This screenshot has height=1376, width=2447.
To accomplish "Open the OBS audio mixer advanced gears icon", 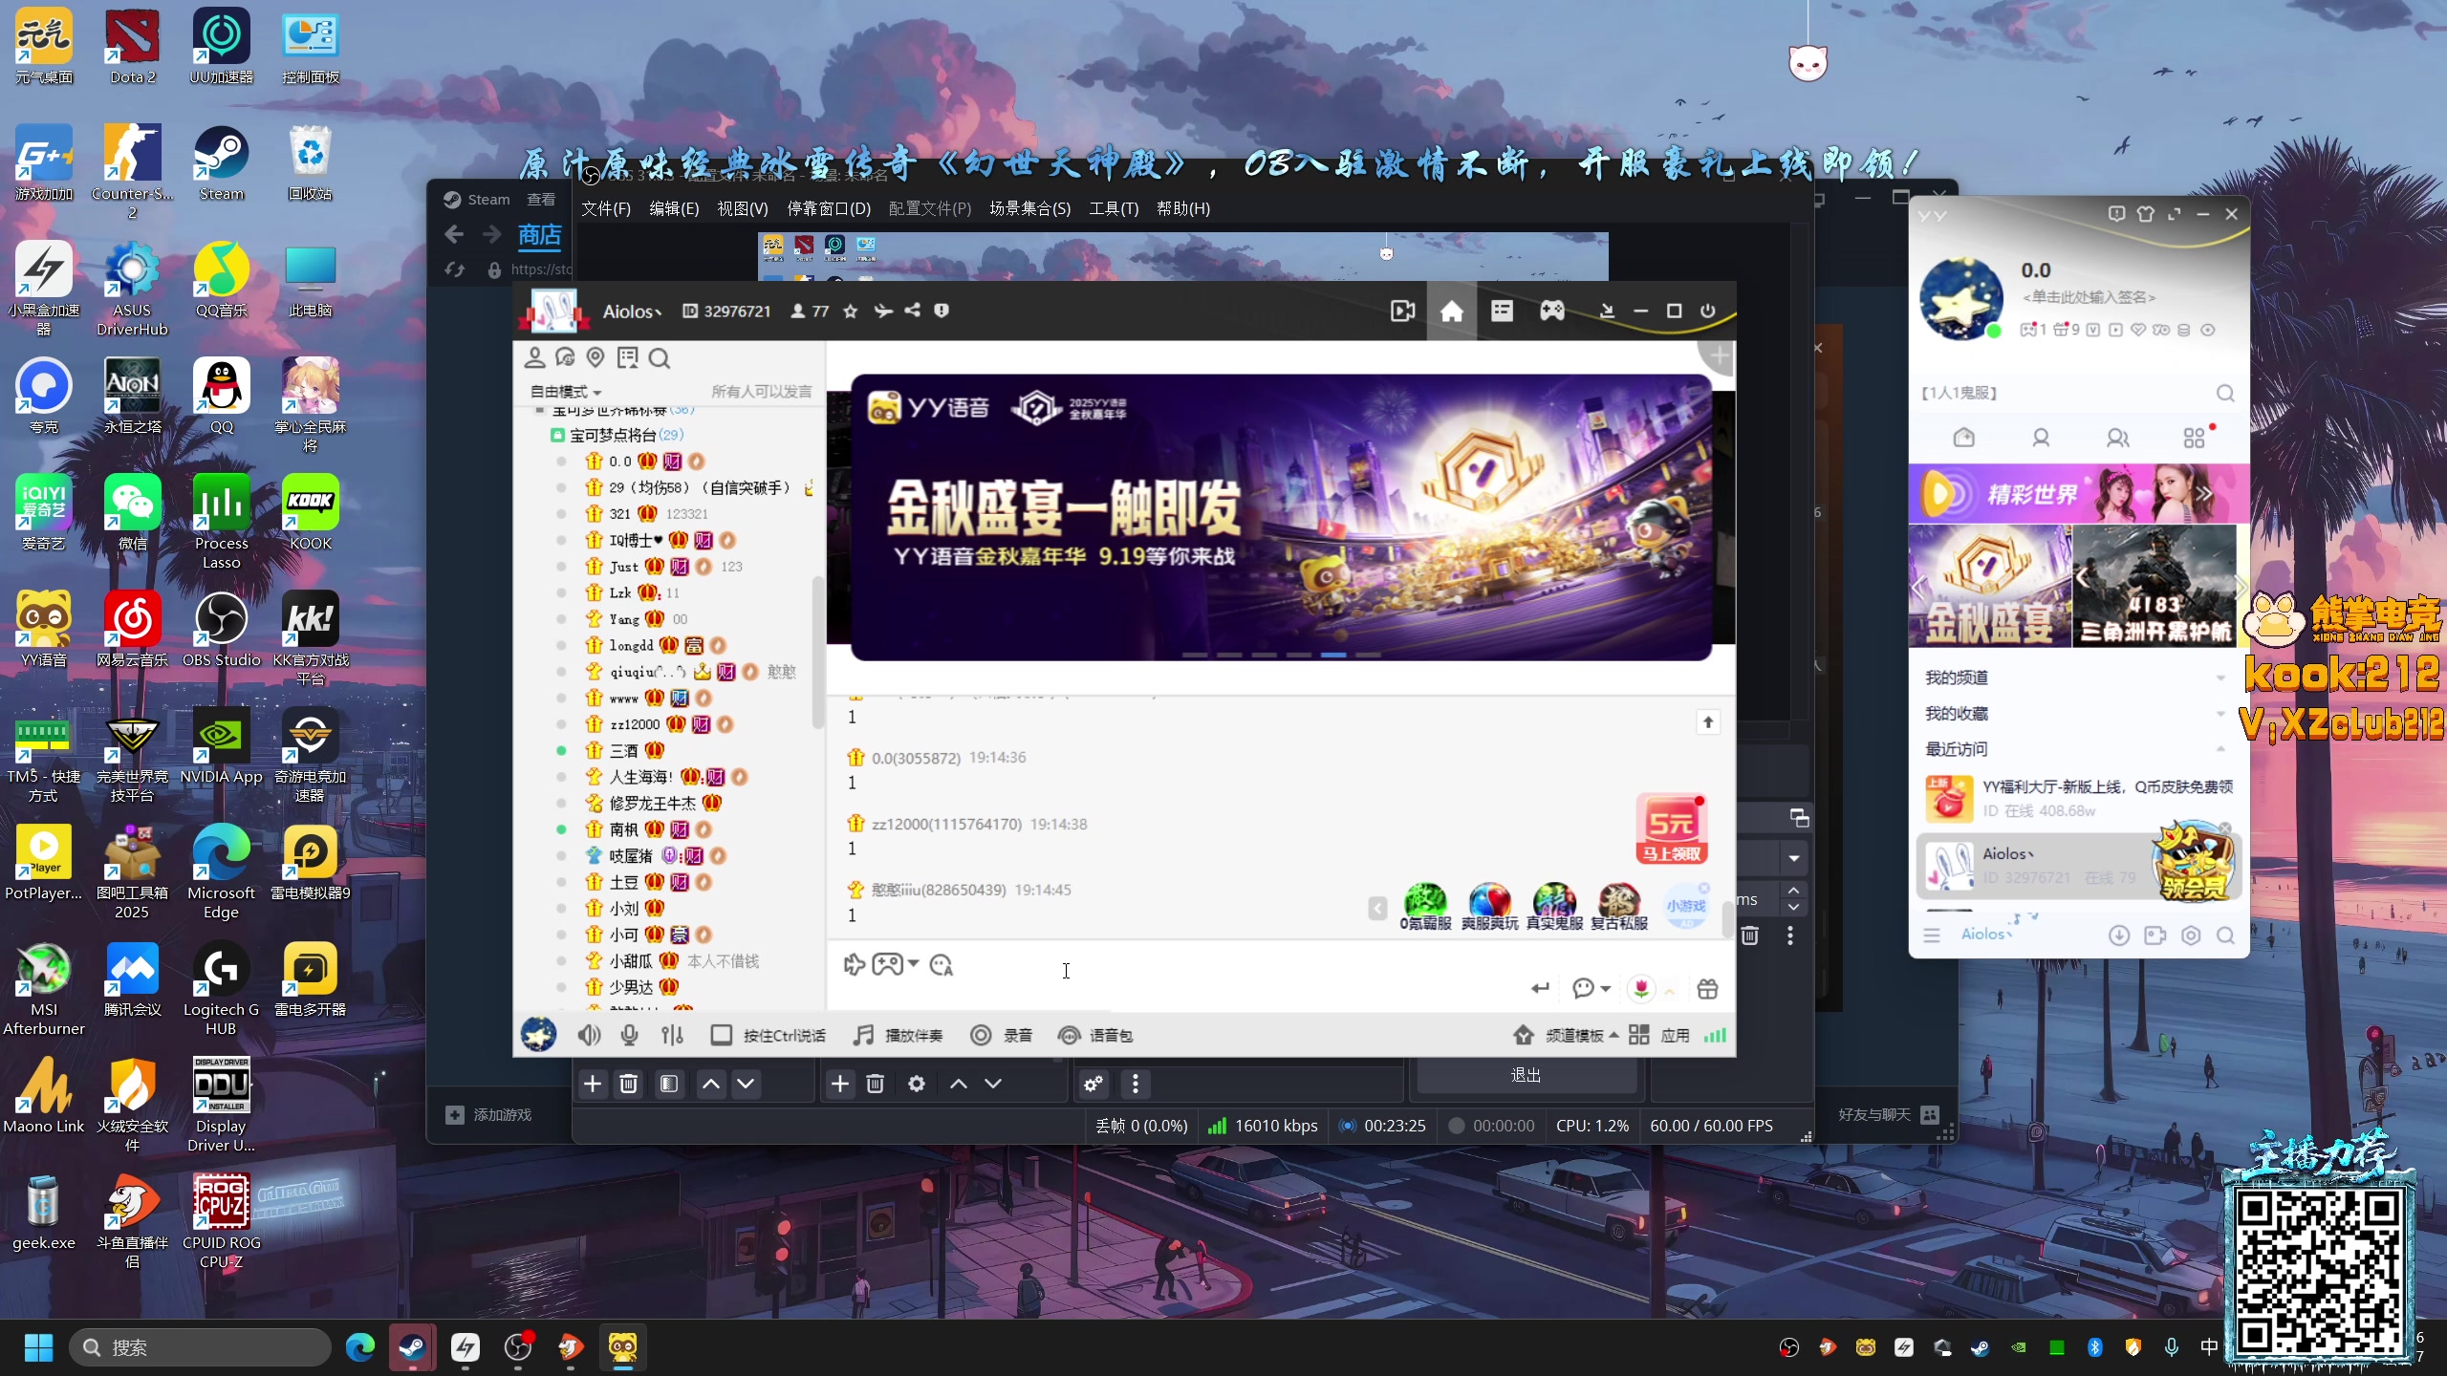I will click(x=1094, y=1084).
